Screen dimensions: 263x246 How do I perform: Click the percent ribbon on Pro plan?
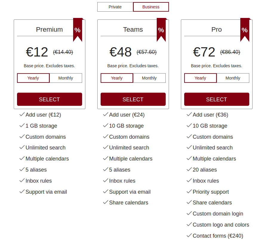tap(245, 30)
